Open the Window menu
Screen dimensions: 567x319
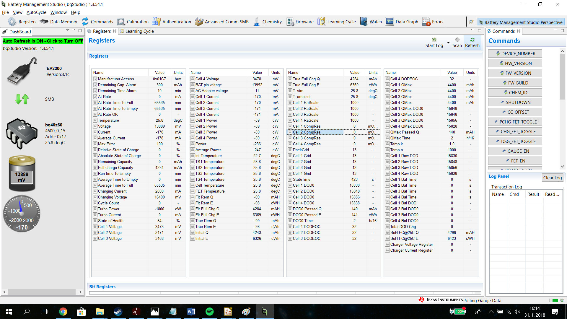tap(58, 12)
